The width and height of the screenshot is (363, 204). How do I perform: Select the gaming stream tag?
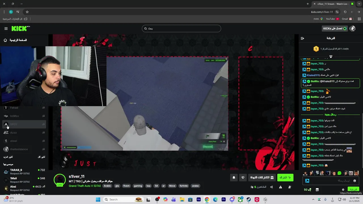coord(138,186)
